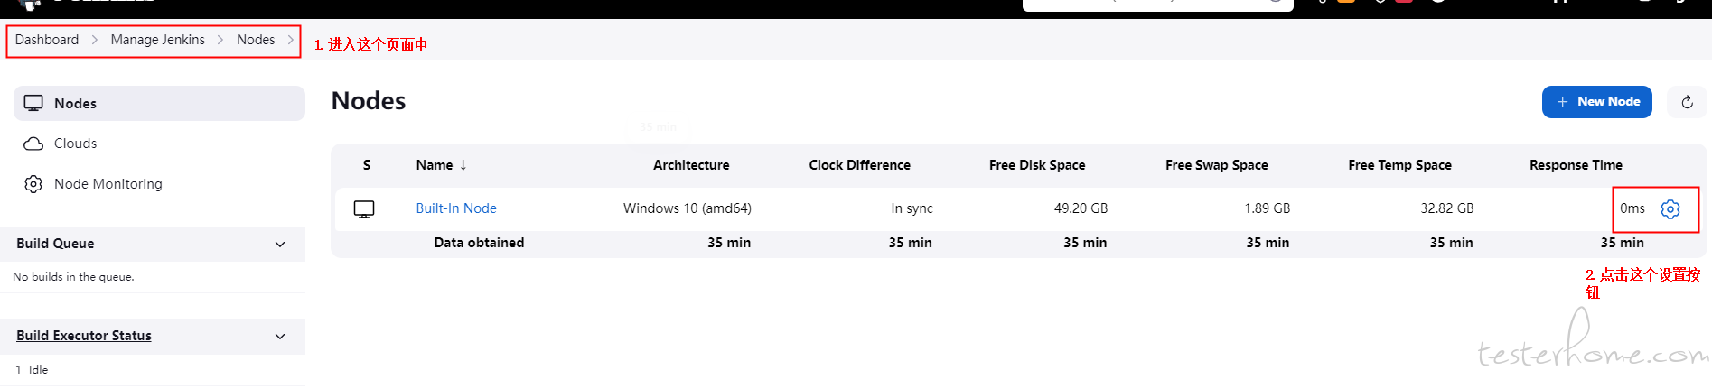1712x389 pixels.
Task: Click the monitor icon in Built-In Node row
Action: 364,209
